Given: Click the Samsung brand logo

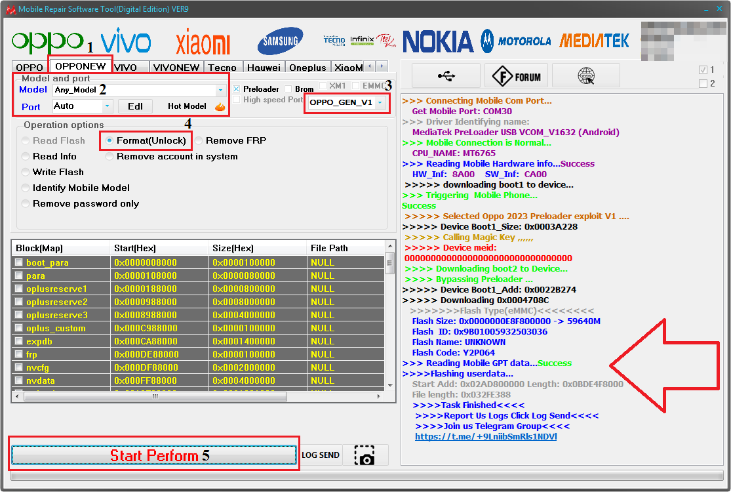Looking at the screenshot, I should pos(280,41).
